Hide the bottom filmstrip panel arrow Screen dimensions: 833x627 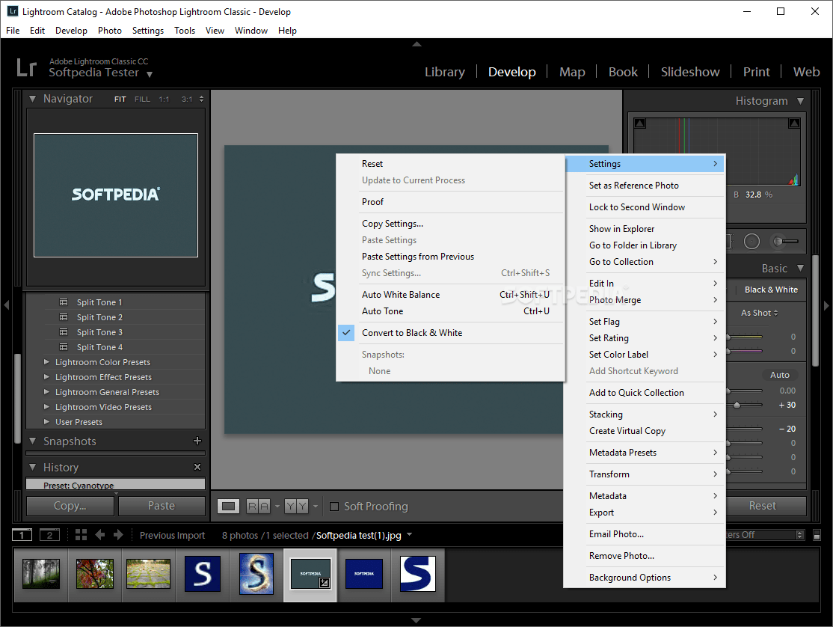tap(416, 620)
